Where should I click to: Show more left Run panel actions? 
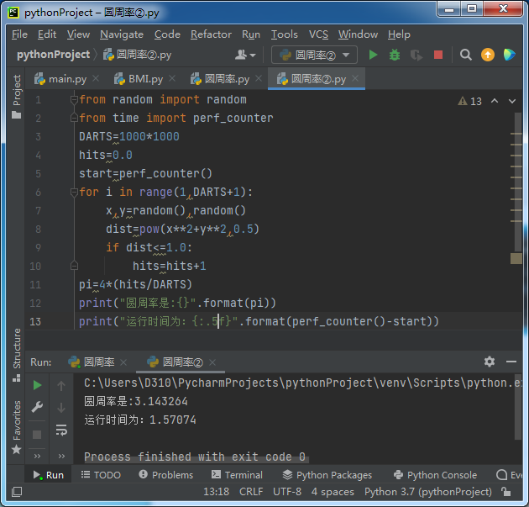(37, 456)
